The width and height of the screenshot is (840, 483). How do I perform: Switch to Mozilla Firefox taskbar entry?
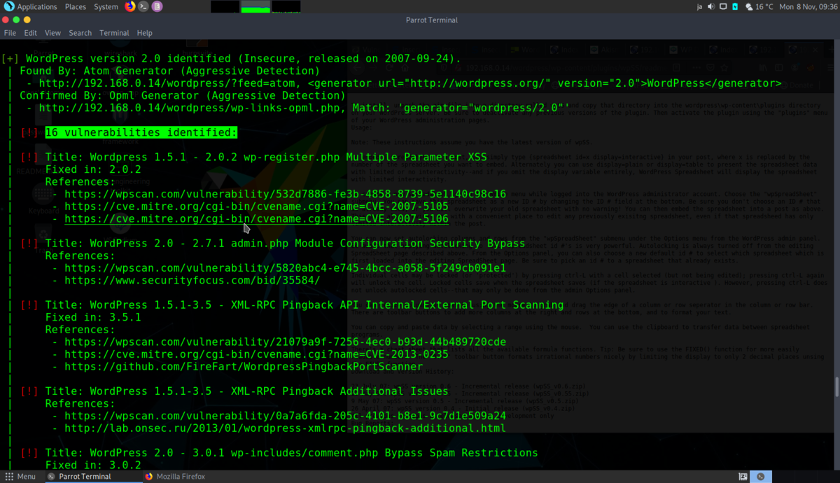point(174,477)
